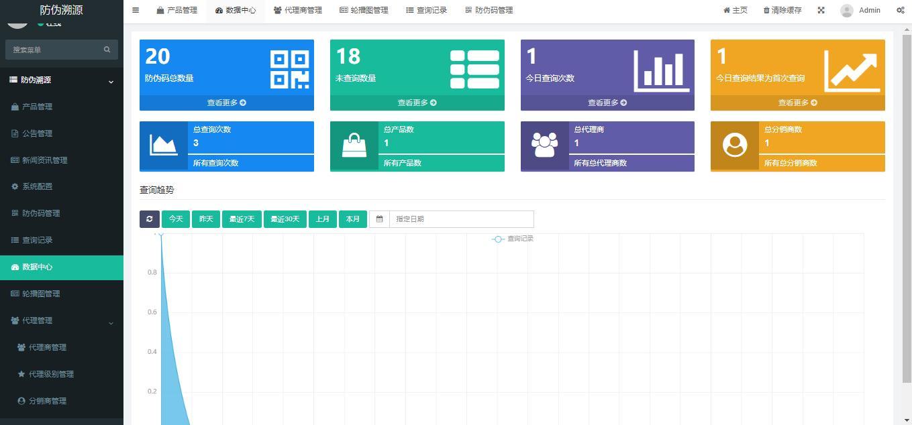Viewport: 912px width, 425px height.
Task: Open 分销商管理 in the sidebar submenu
Action: pos(62,401)
